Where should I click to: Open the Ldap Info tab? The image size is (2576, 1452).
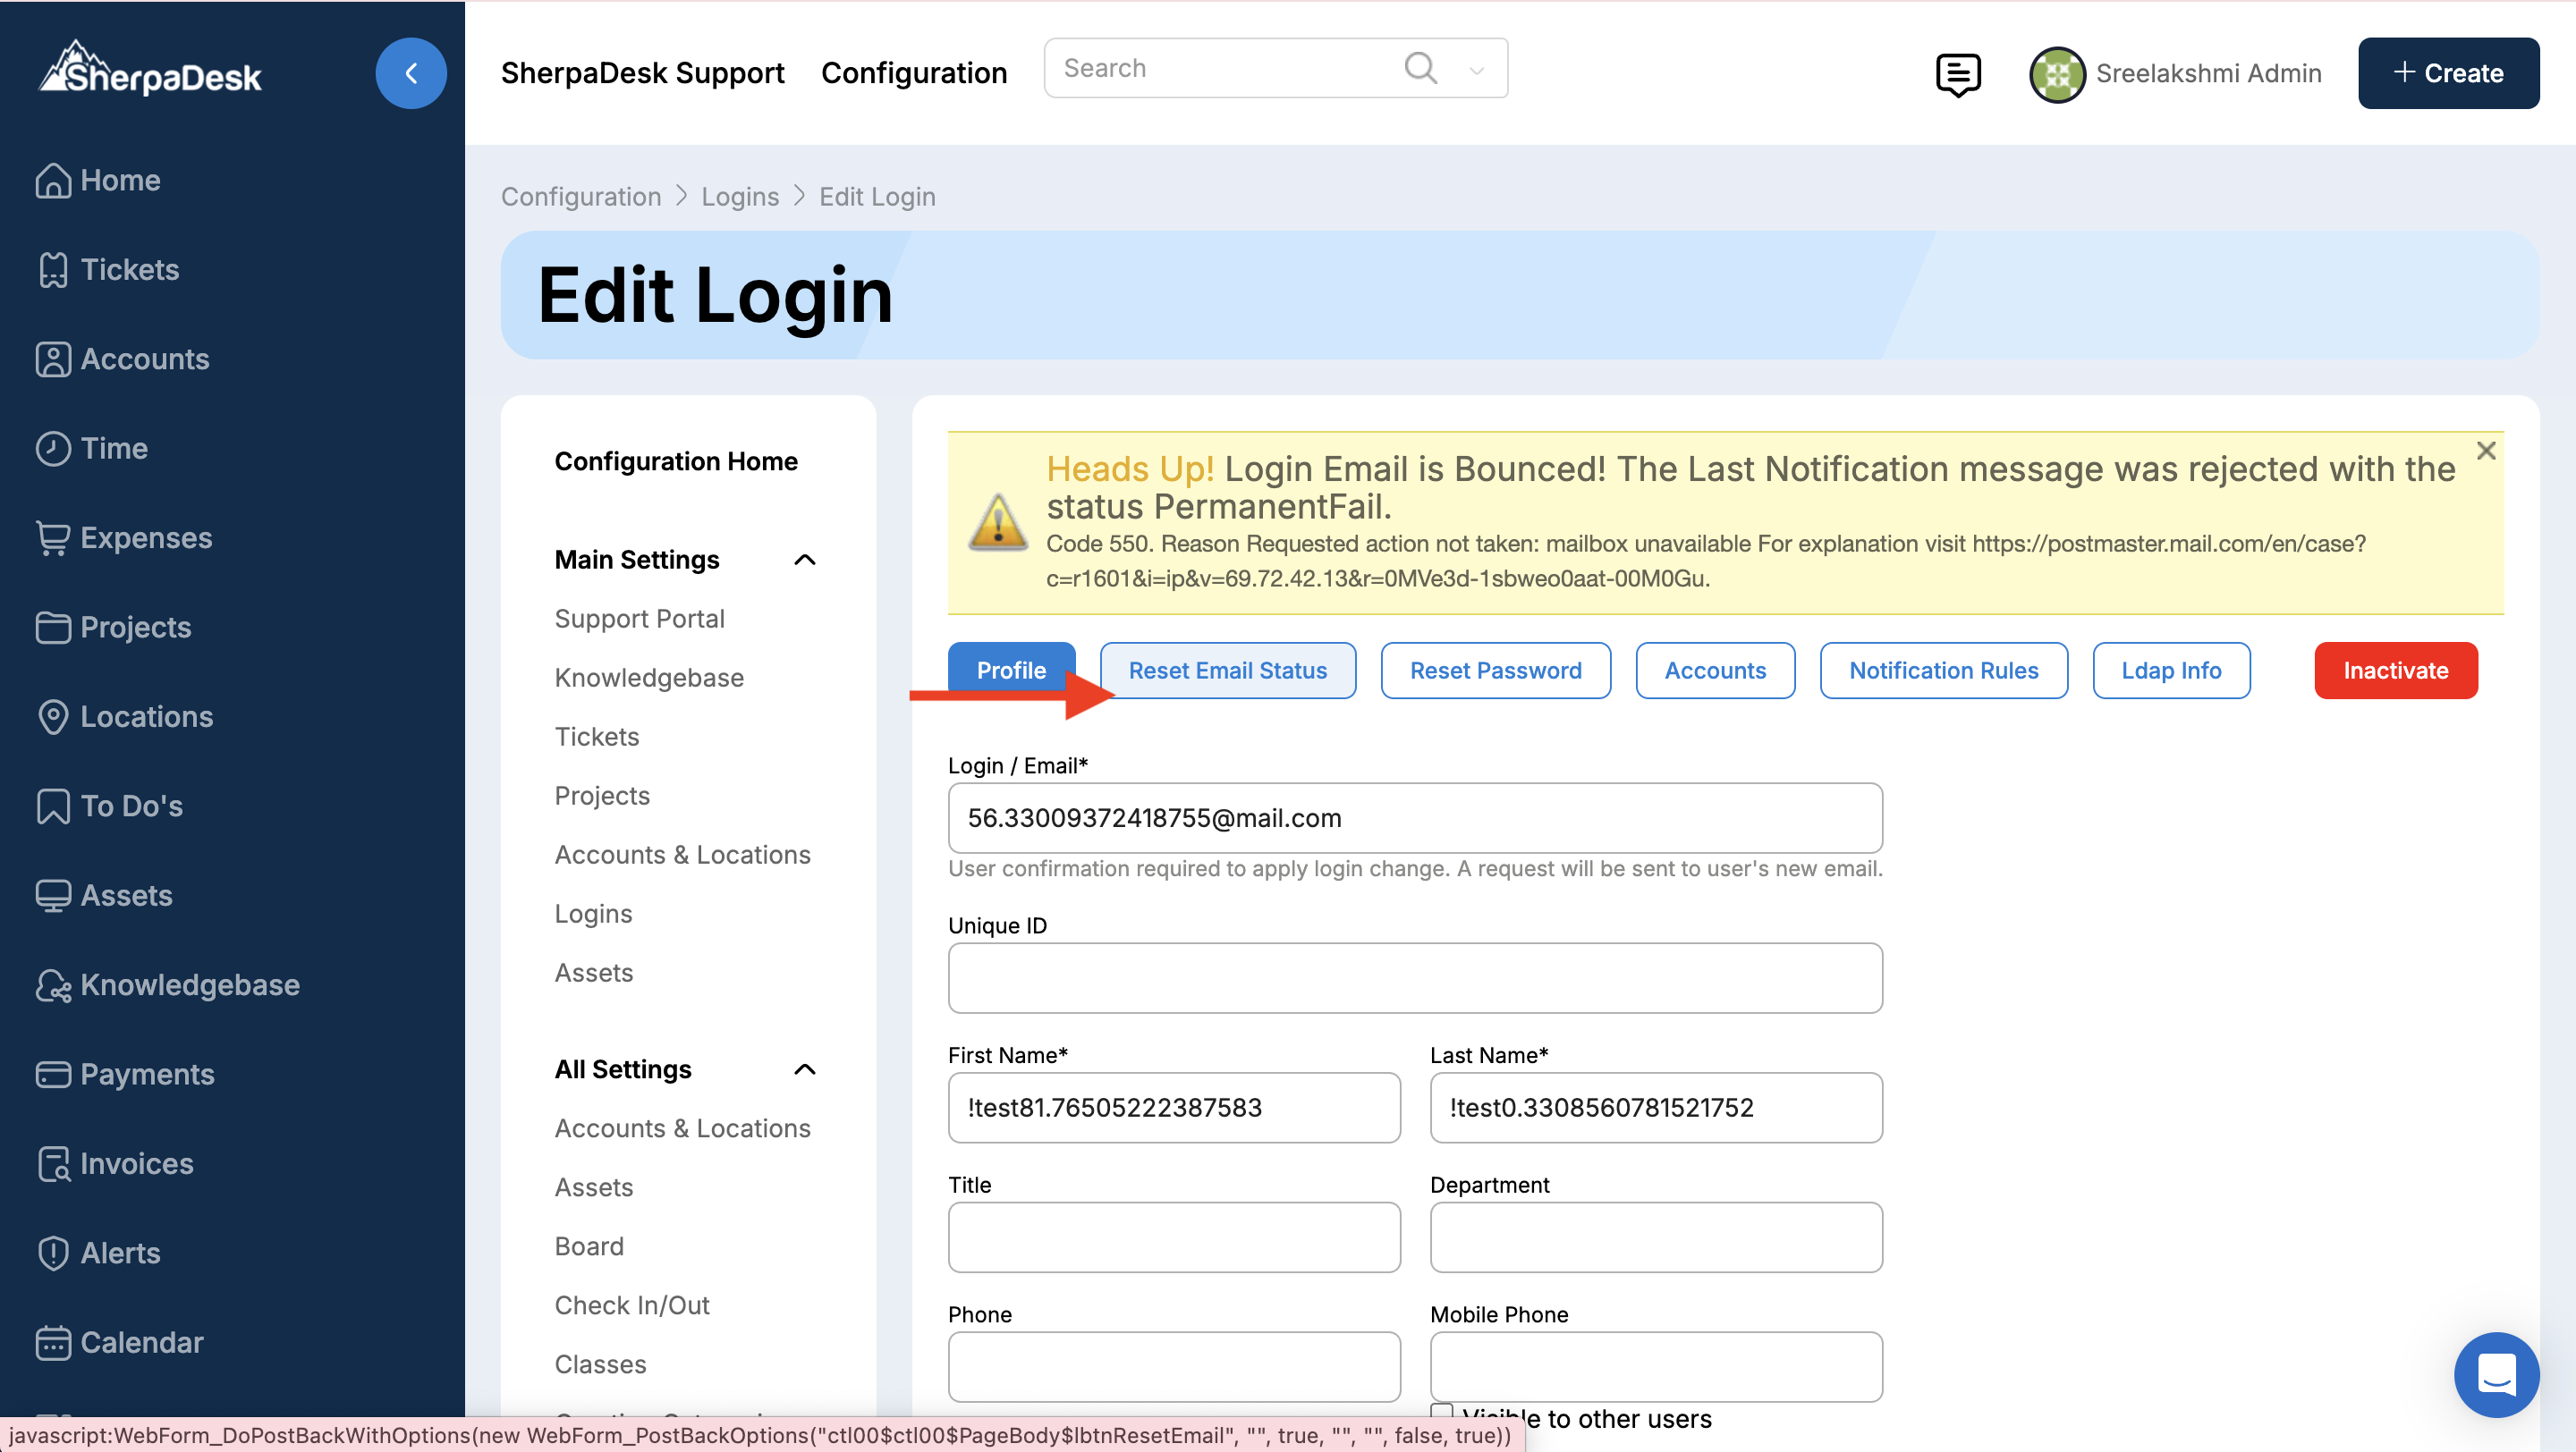pos(2171,671)
